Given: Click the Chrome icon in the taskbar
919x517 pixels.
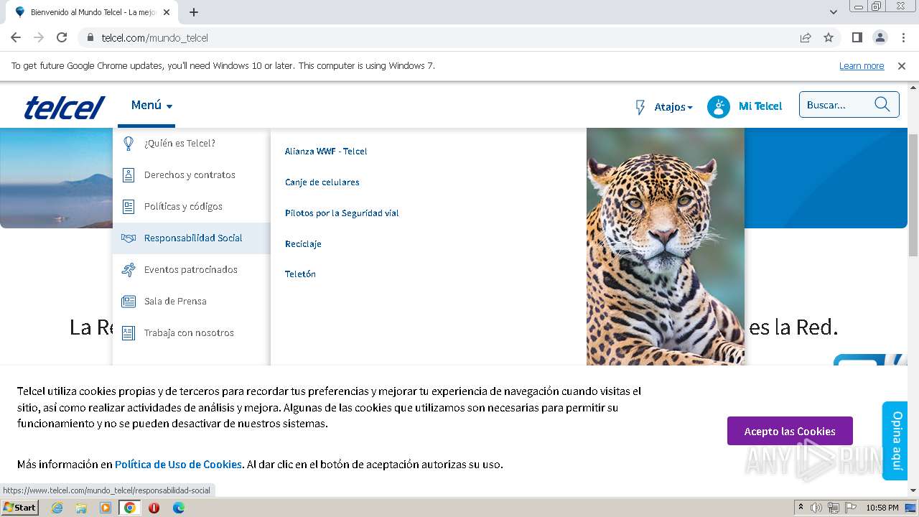Looking at the screenshot, I should click(130, 508).
